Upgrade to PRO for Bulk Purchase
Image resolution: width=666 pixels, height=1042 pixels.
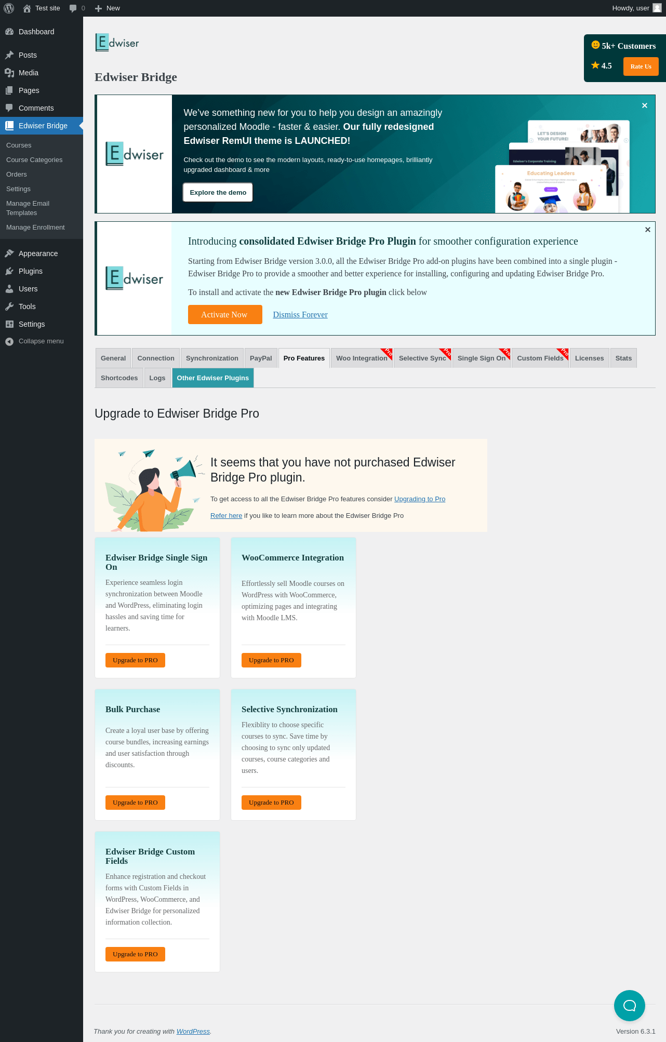135,803
